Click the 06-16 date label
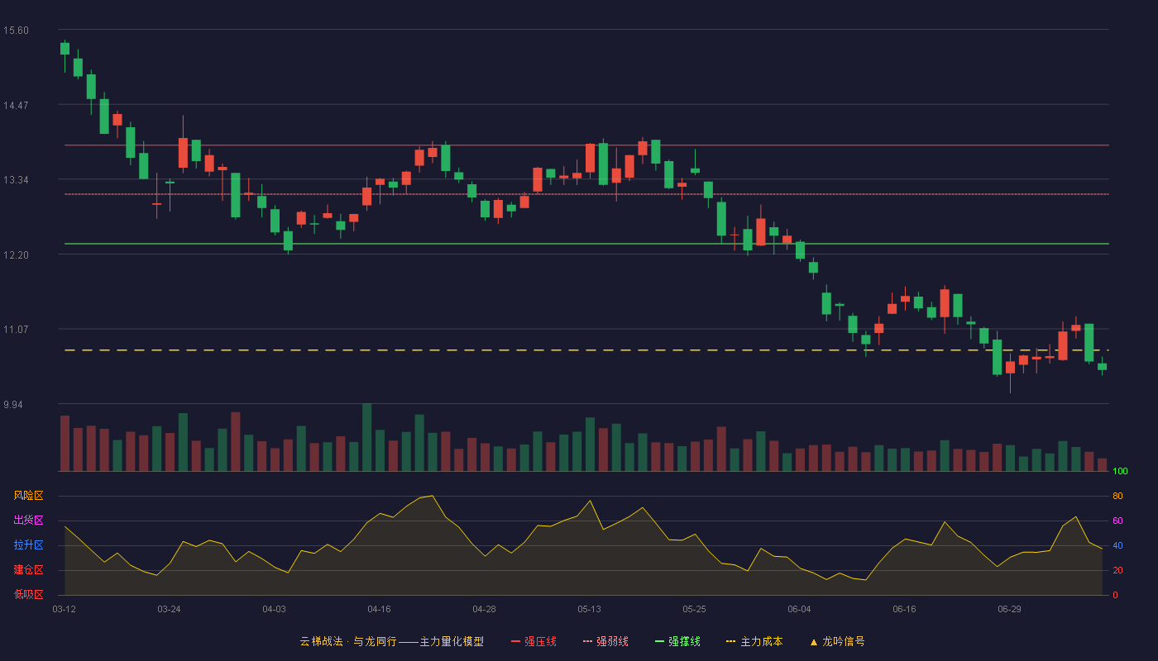The width and height of the screenshot is (1158, 661). pyautogui.click(x=904, y=609)
